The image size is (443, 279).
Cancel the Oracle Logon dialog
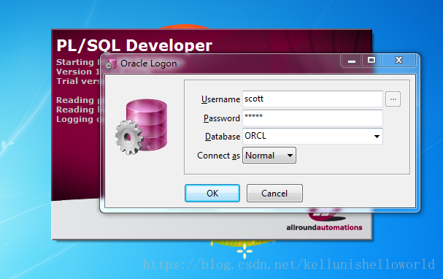coord(274,194)
